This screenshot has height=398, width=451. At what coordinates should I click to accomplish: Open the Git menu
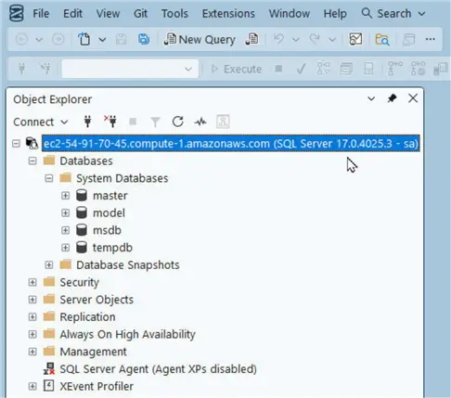[x=140, y=14]
